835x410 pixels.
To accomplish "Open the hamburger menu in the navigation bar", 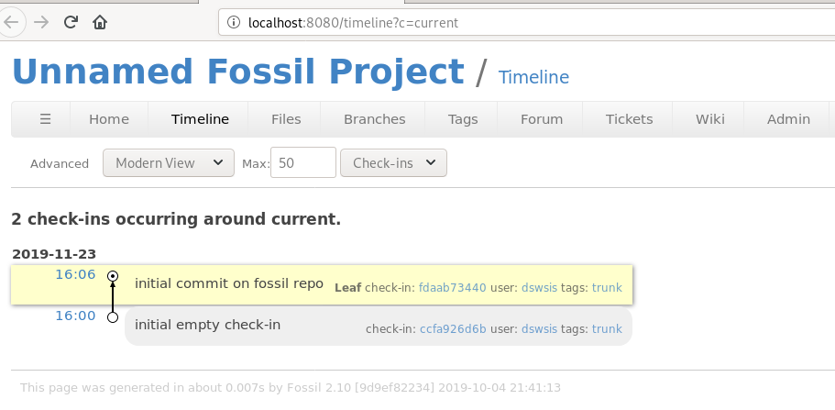I will click(46, 119).
